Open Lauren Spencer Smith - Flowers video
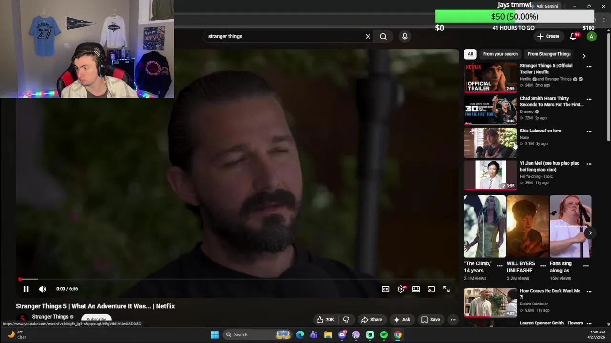Screen dimensions: 611x343 tap(551, 323)
